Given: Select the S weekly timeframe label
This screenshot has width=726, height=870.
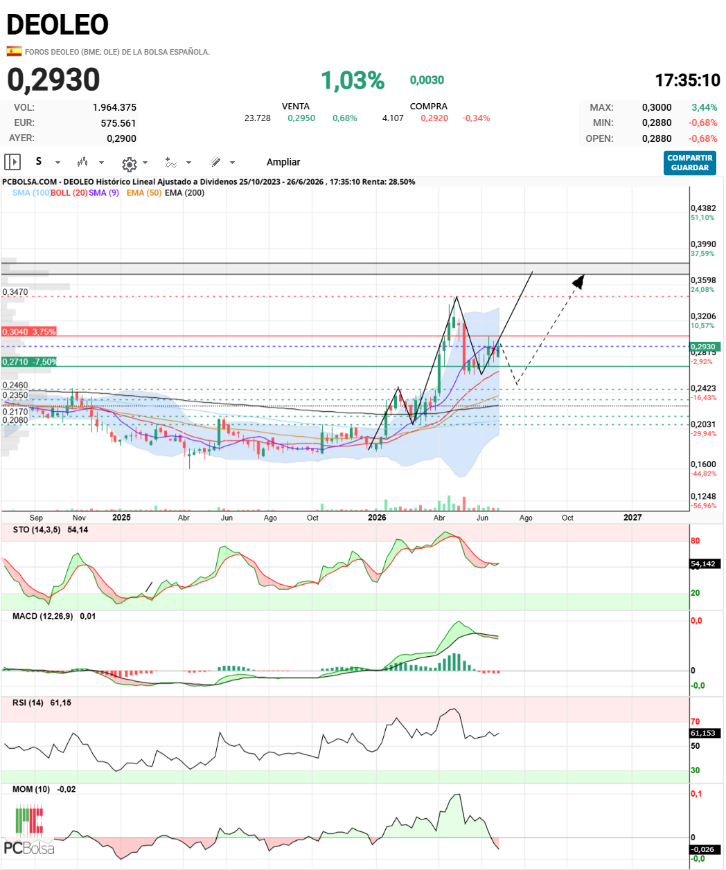Looking at the screenshot, I should 39,161.
